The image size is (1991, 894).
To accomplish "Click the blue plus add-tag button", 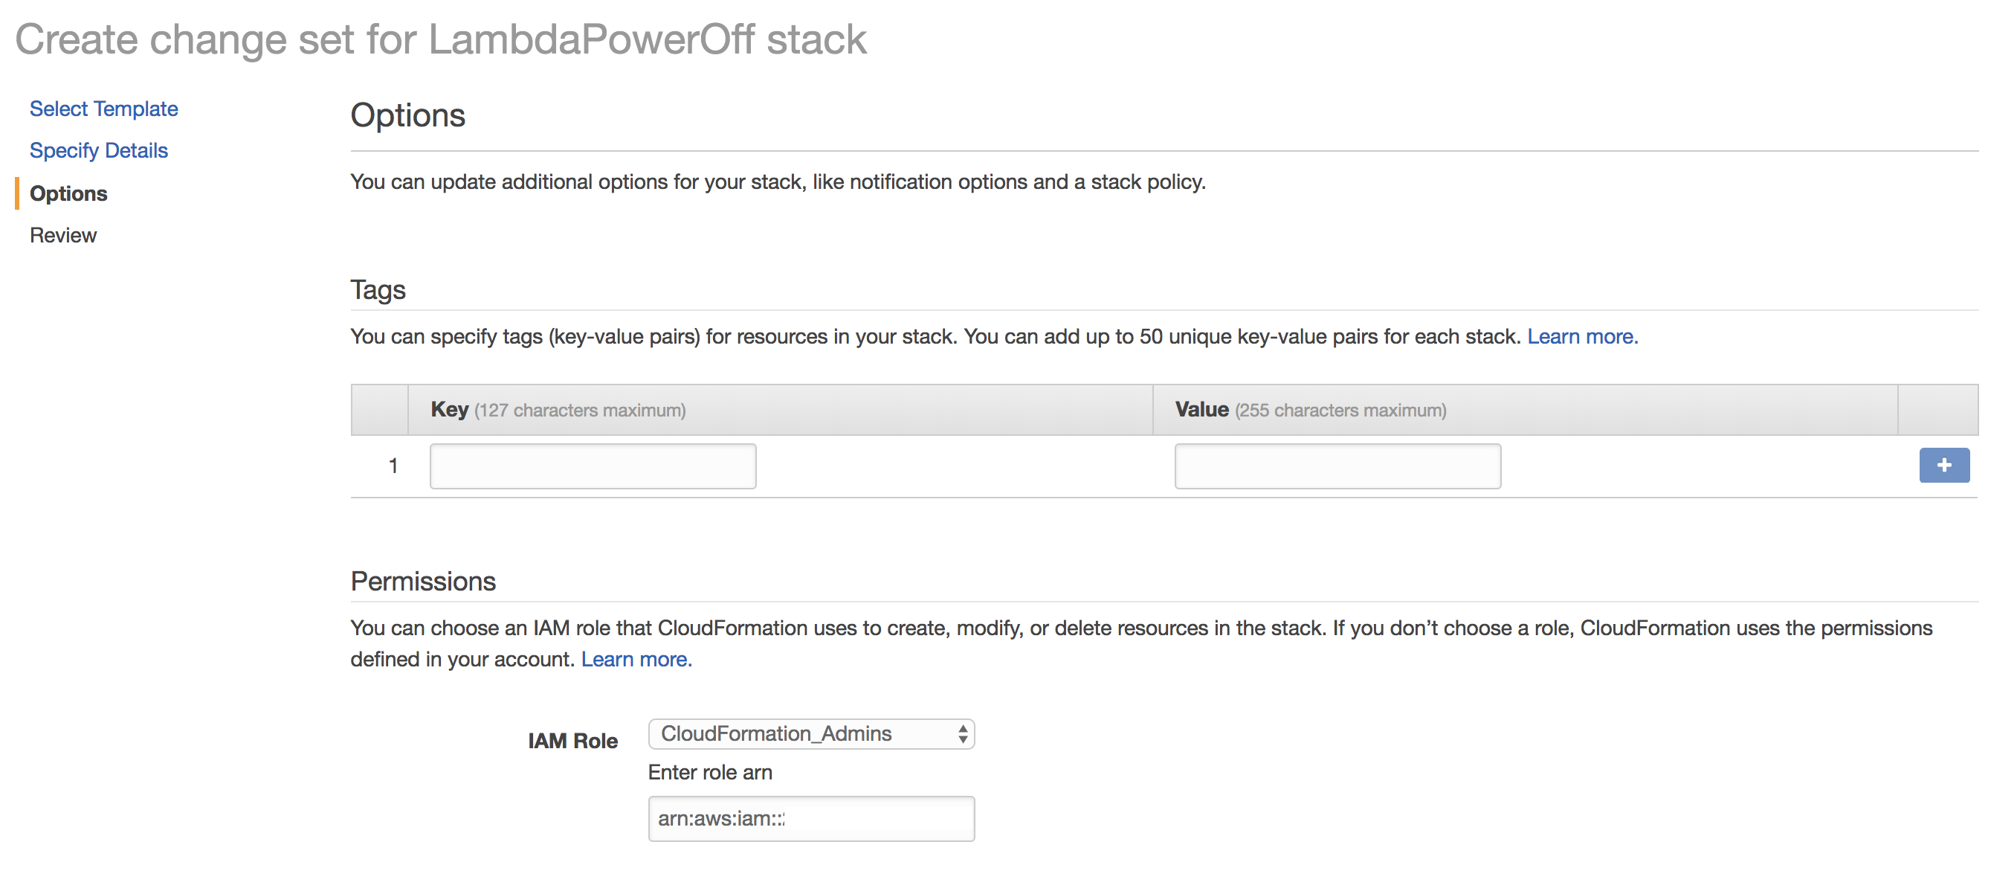I will click(x=1944, y=465).
